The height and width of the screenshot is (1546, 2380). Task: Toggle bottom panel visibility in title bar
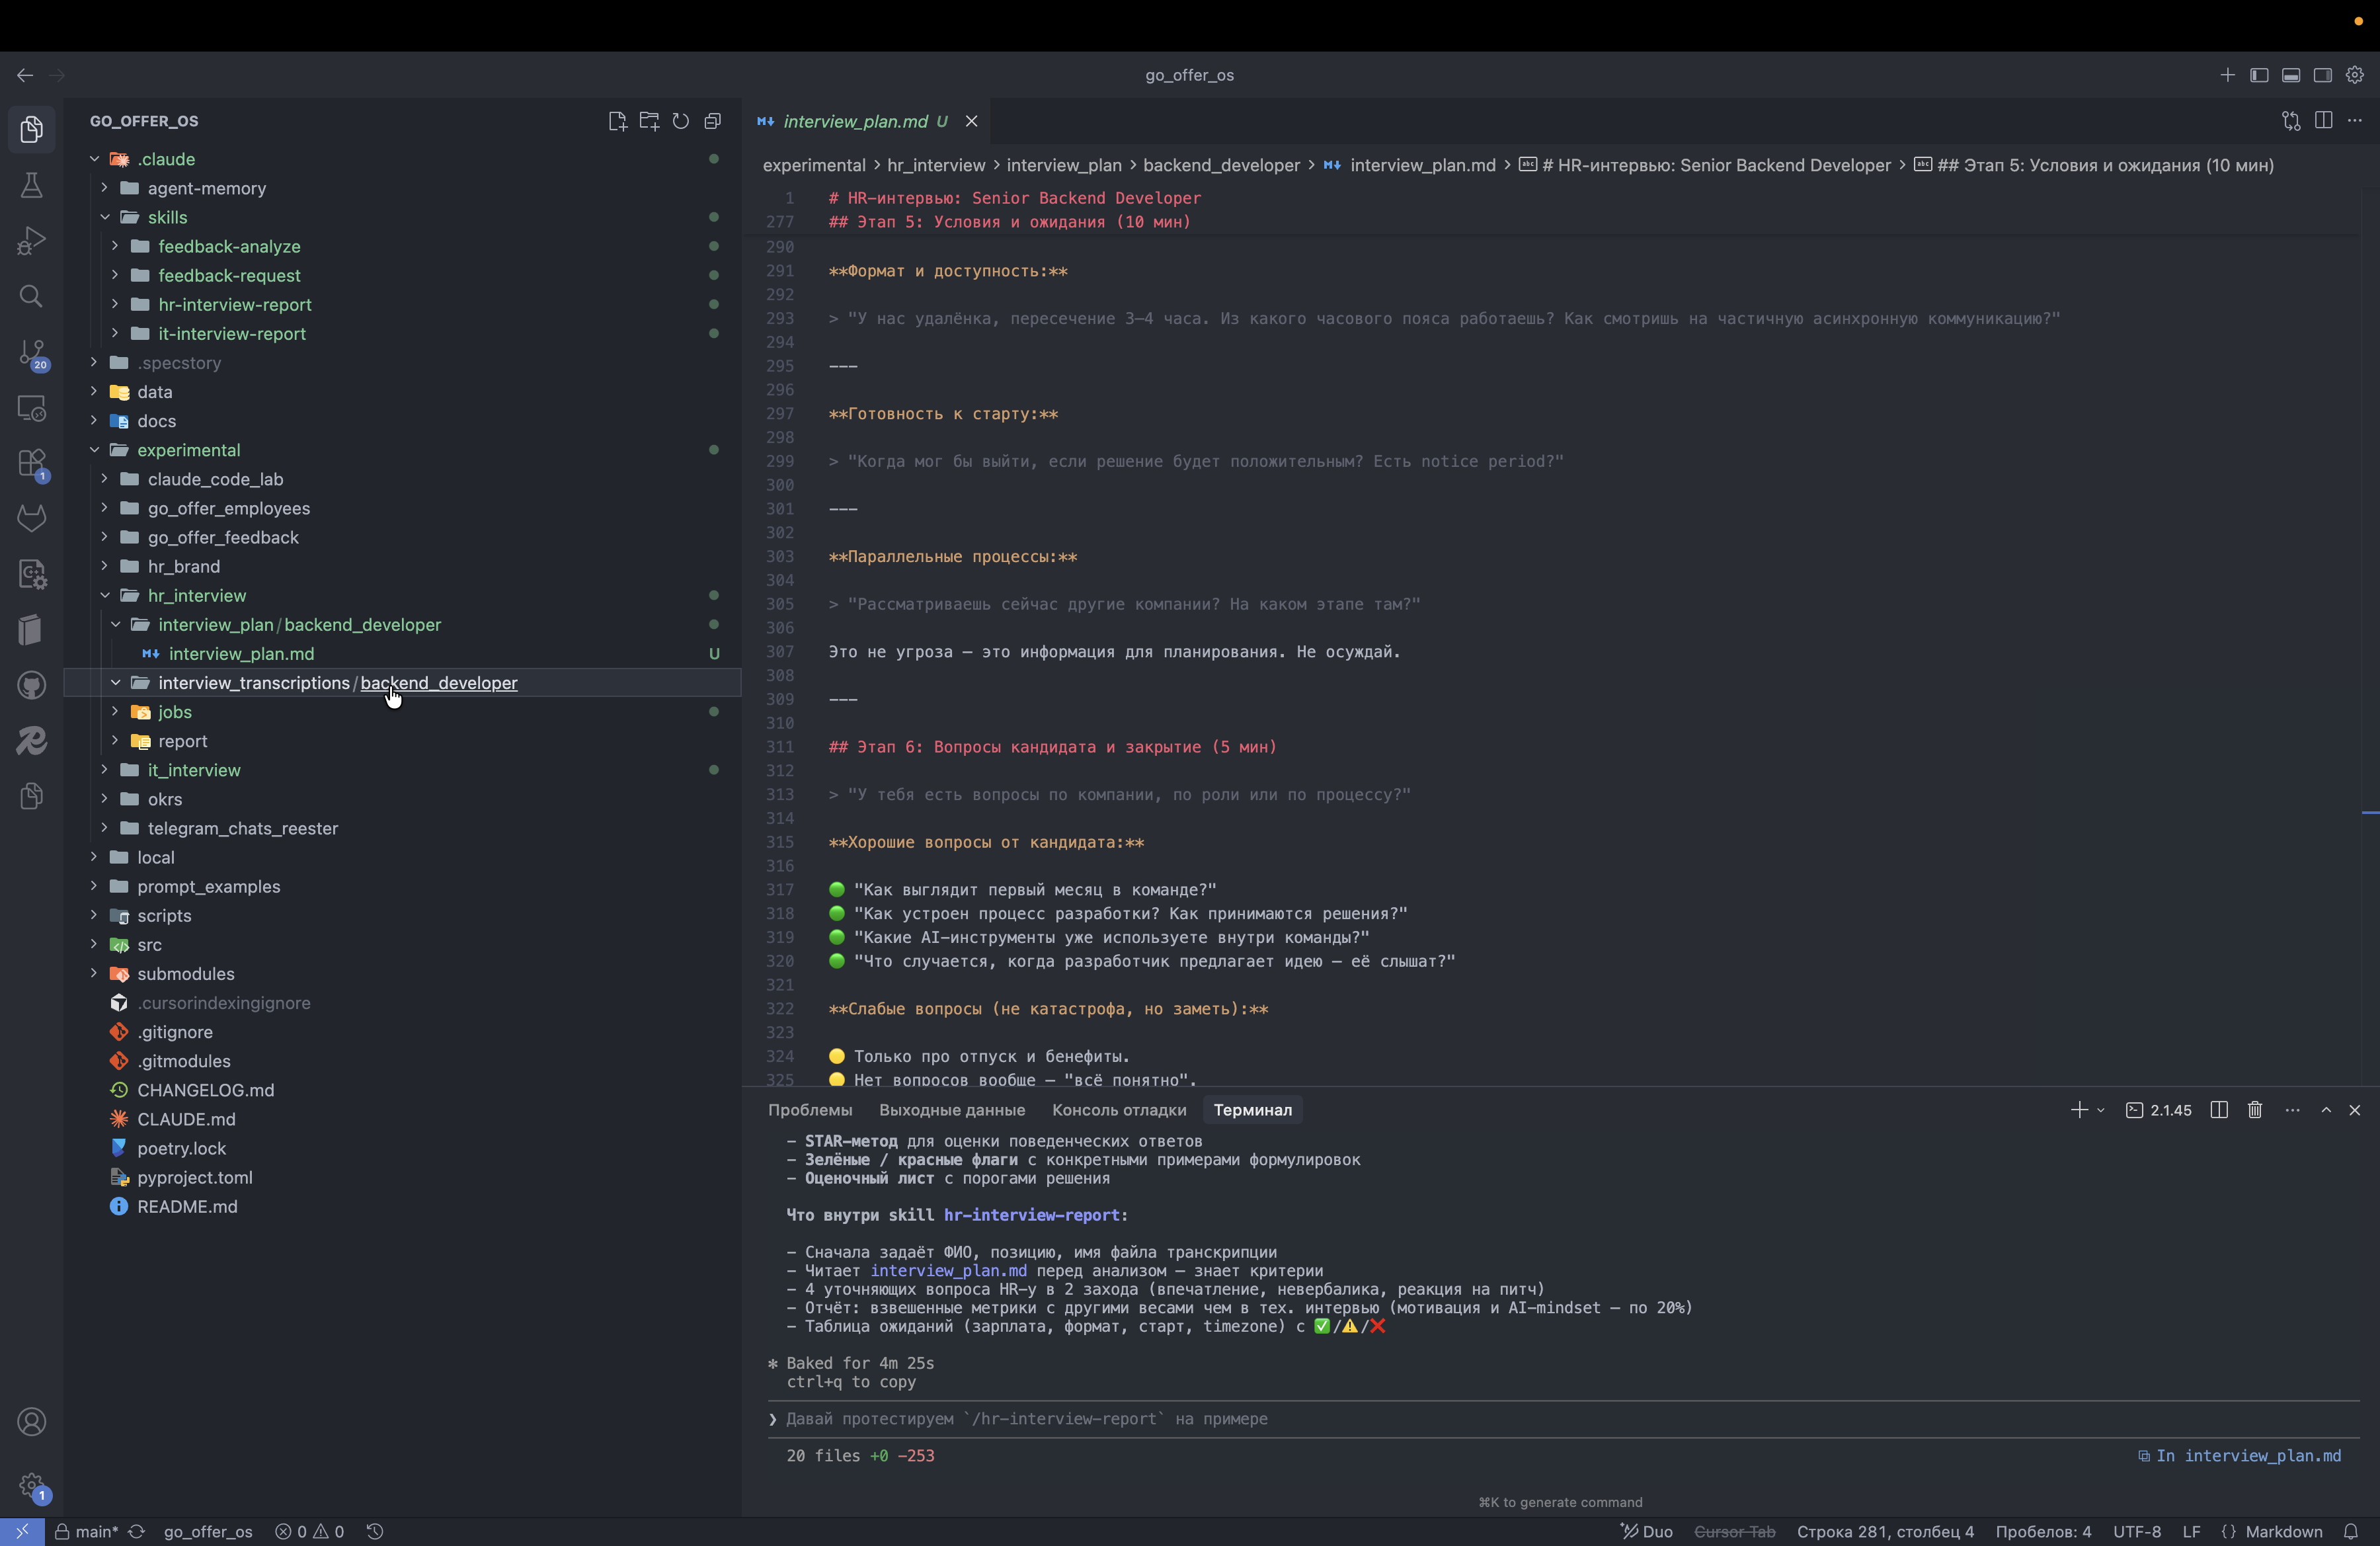point(2291,75)
